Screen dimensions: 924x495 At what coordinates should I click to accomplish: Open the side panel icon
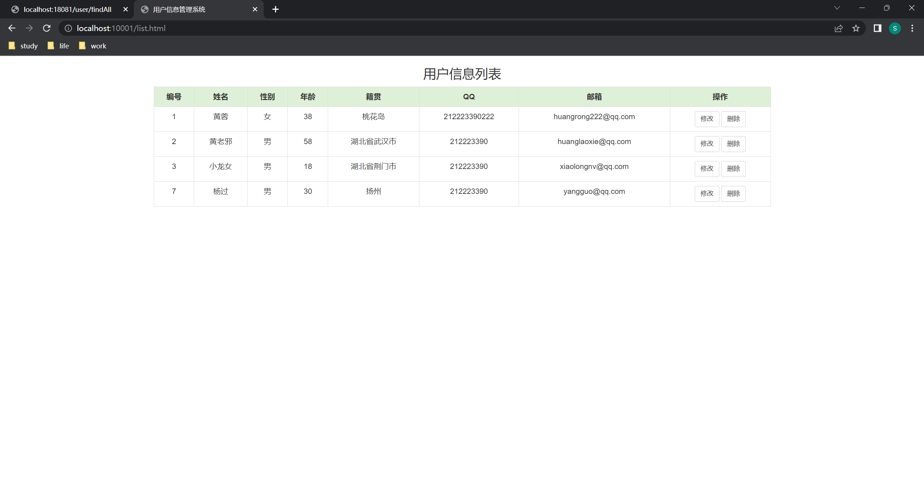click(x=877, y=28)
